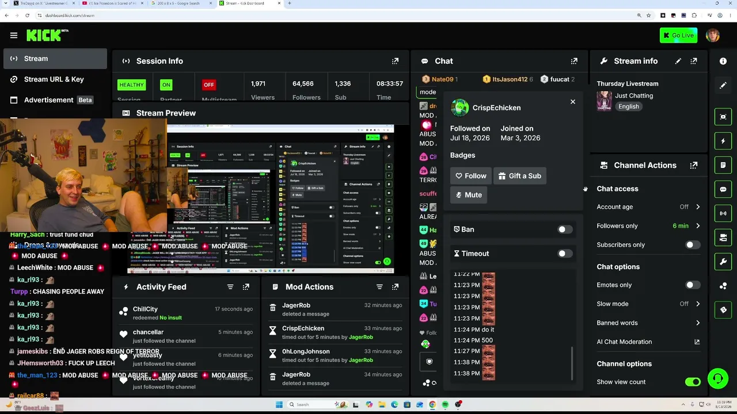Click the browser address bar
Image resolution: width=737 pixels, height=414 pixels.
pos(334,16)
